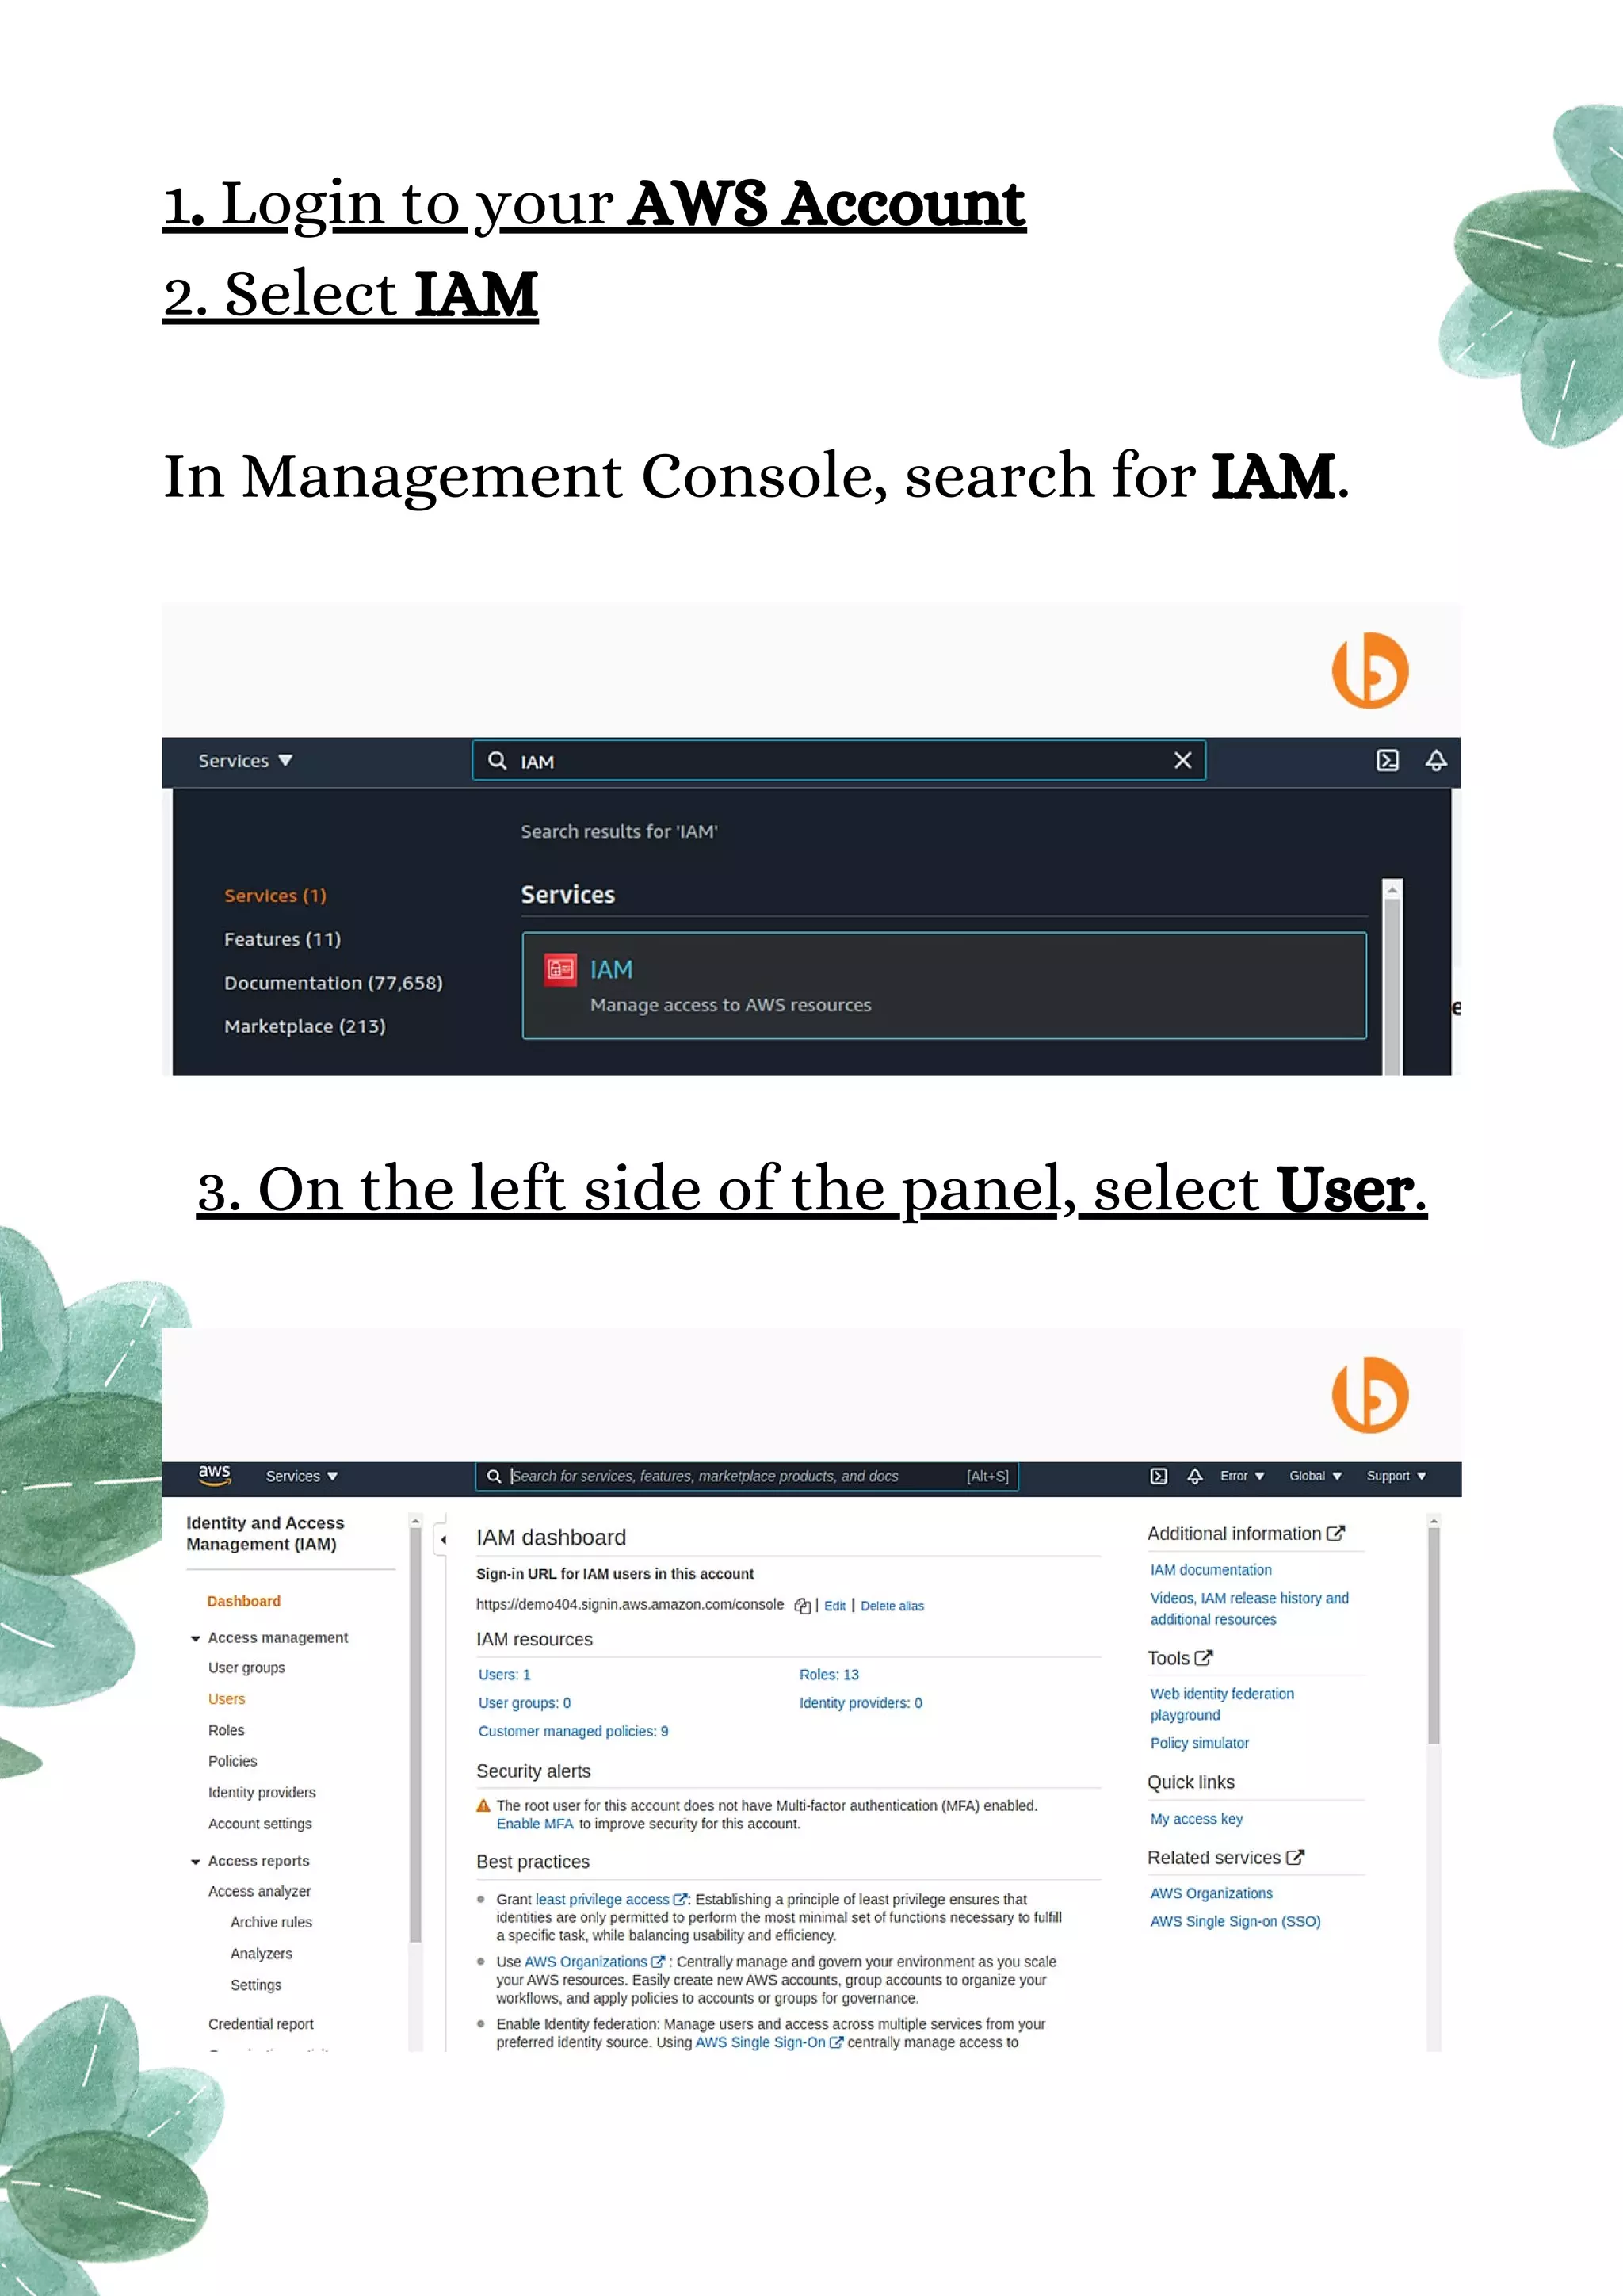The width and height of the screenshot is (1623, 2296).
Task: Click Edit alias link
Action: click(x=835, y=1606)
